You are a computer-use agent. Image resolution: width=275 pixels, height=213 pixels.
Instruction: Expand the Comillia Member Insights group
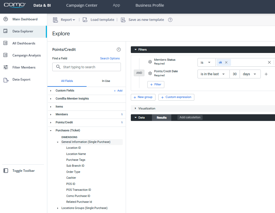[x=72, y=98]
